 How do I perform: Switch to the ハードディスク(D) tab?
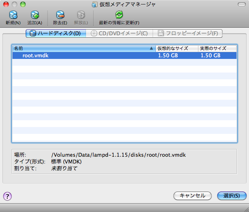56,33
